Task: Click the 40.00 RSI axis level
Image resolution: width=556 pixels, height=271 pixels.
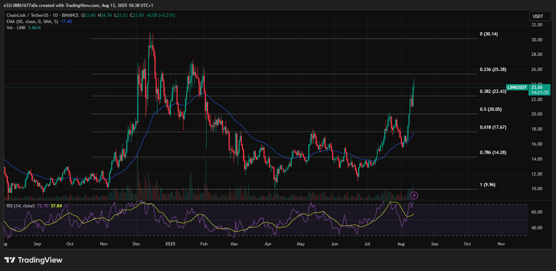Action: [537, 228]
